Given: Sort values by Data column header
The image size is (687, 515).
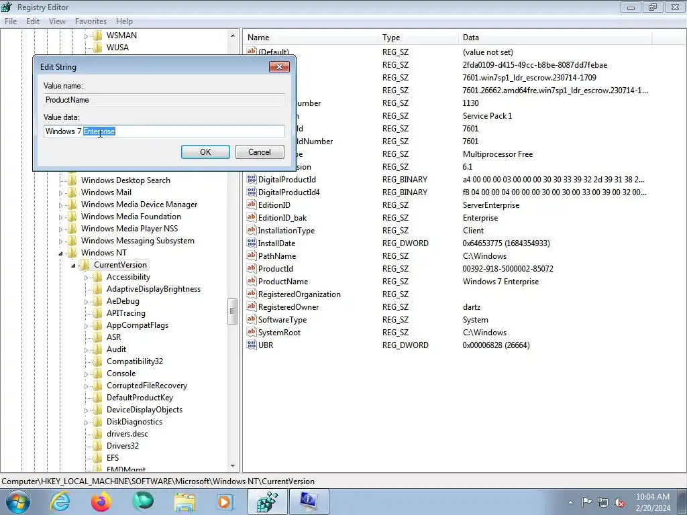Looking at the screenshot, I should 555,38.
